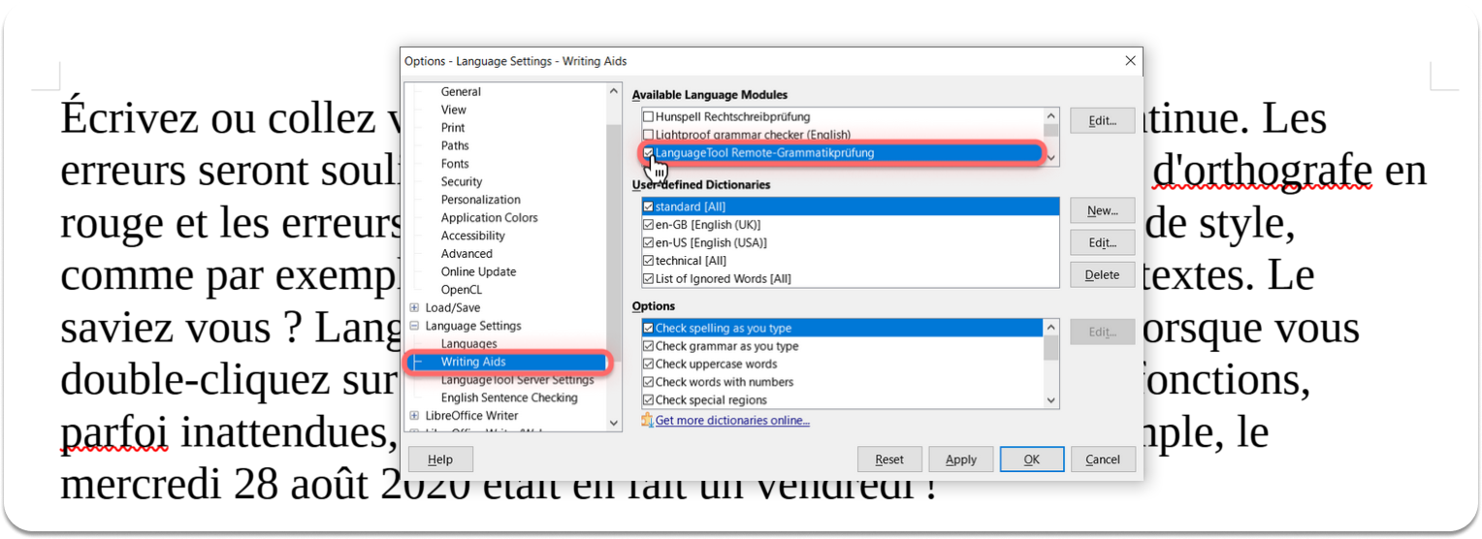The height and width of the screenshot is (539, 1482).
Task: Open Get more dictionaries online link
Action: pyautogui.click(x=732, y=421)
